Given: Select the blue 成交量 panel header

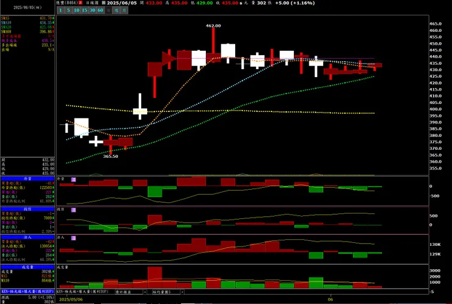Looking at the screenshot, I should pos(27,267).
